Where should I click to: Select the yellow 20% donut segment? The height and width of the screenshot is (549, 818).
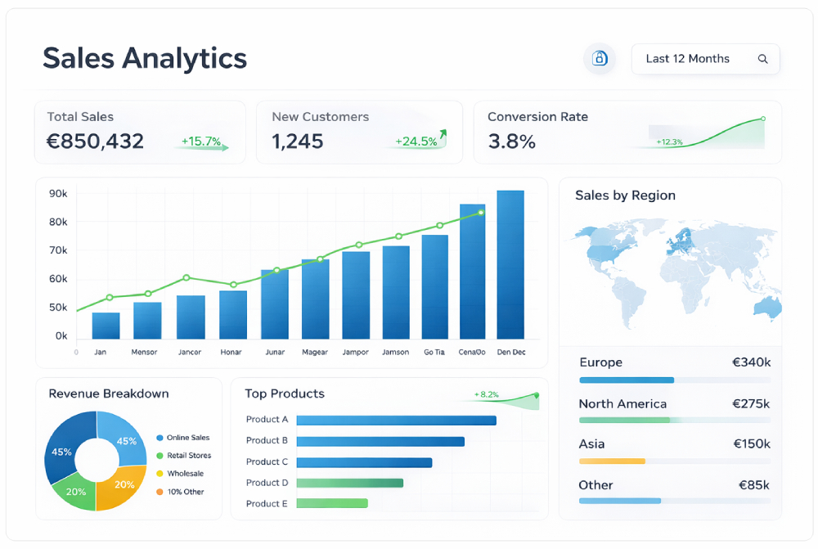[124, 486]
